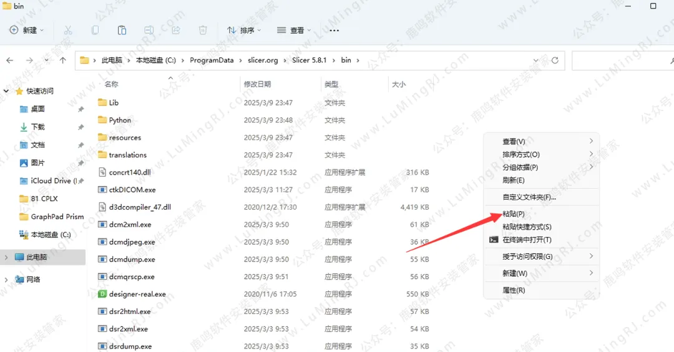Expand the 网络 (Network) tree node
The height and width of the screenshot is (352, 674).
7,280
